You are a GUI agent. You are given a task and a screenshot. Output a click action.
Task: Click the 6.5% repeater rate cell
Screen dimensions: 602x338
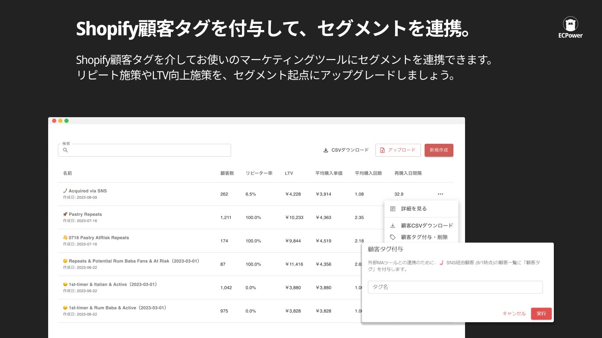[251, 194]
